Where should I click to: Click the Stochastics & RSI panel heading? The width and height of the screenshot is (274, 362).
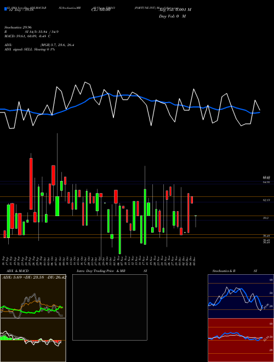tap(235, 271)
